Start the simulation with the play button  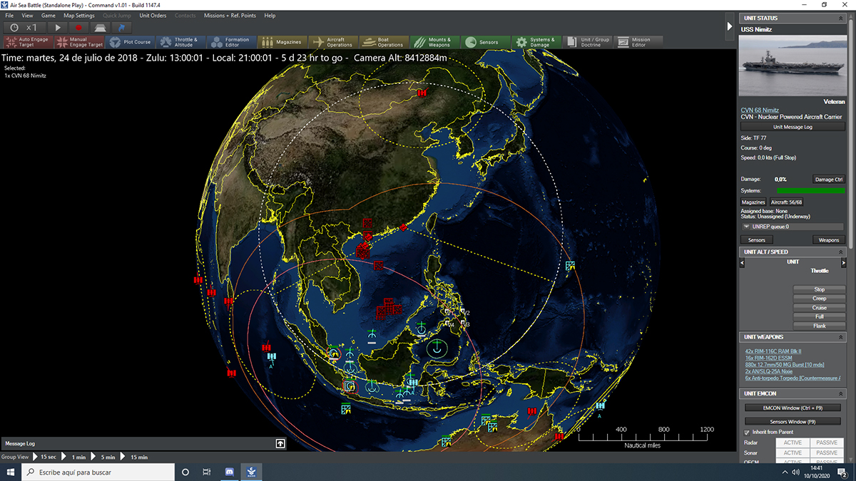pyautogui.click(x=58, y=27)
